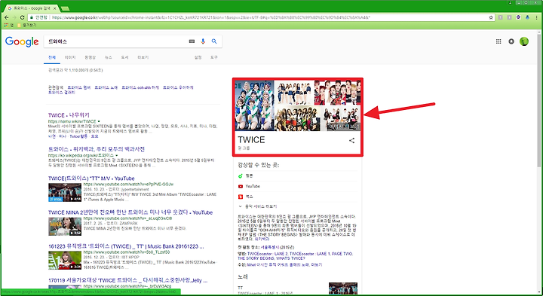
Task: Click the TT song thumbnail in 노래 section
Action: pos(343,288)
